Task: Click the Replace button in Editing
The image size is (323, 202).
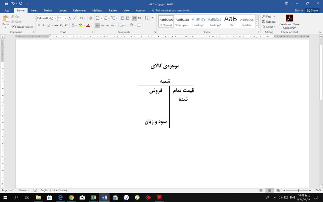Action: point(268,22)
